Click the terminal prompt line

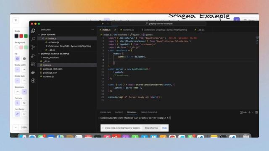(x=135, y=118)
